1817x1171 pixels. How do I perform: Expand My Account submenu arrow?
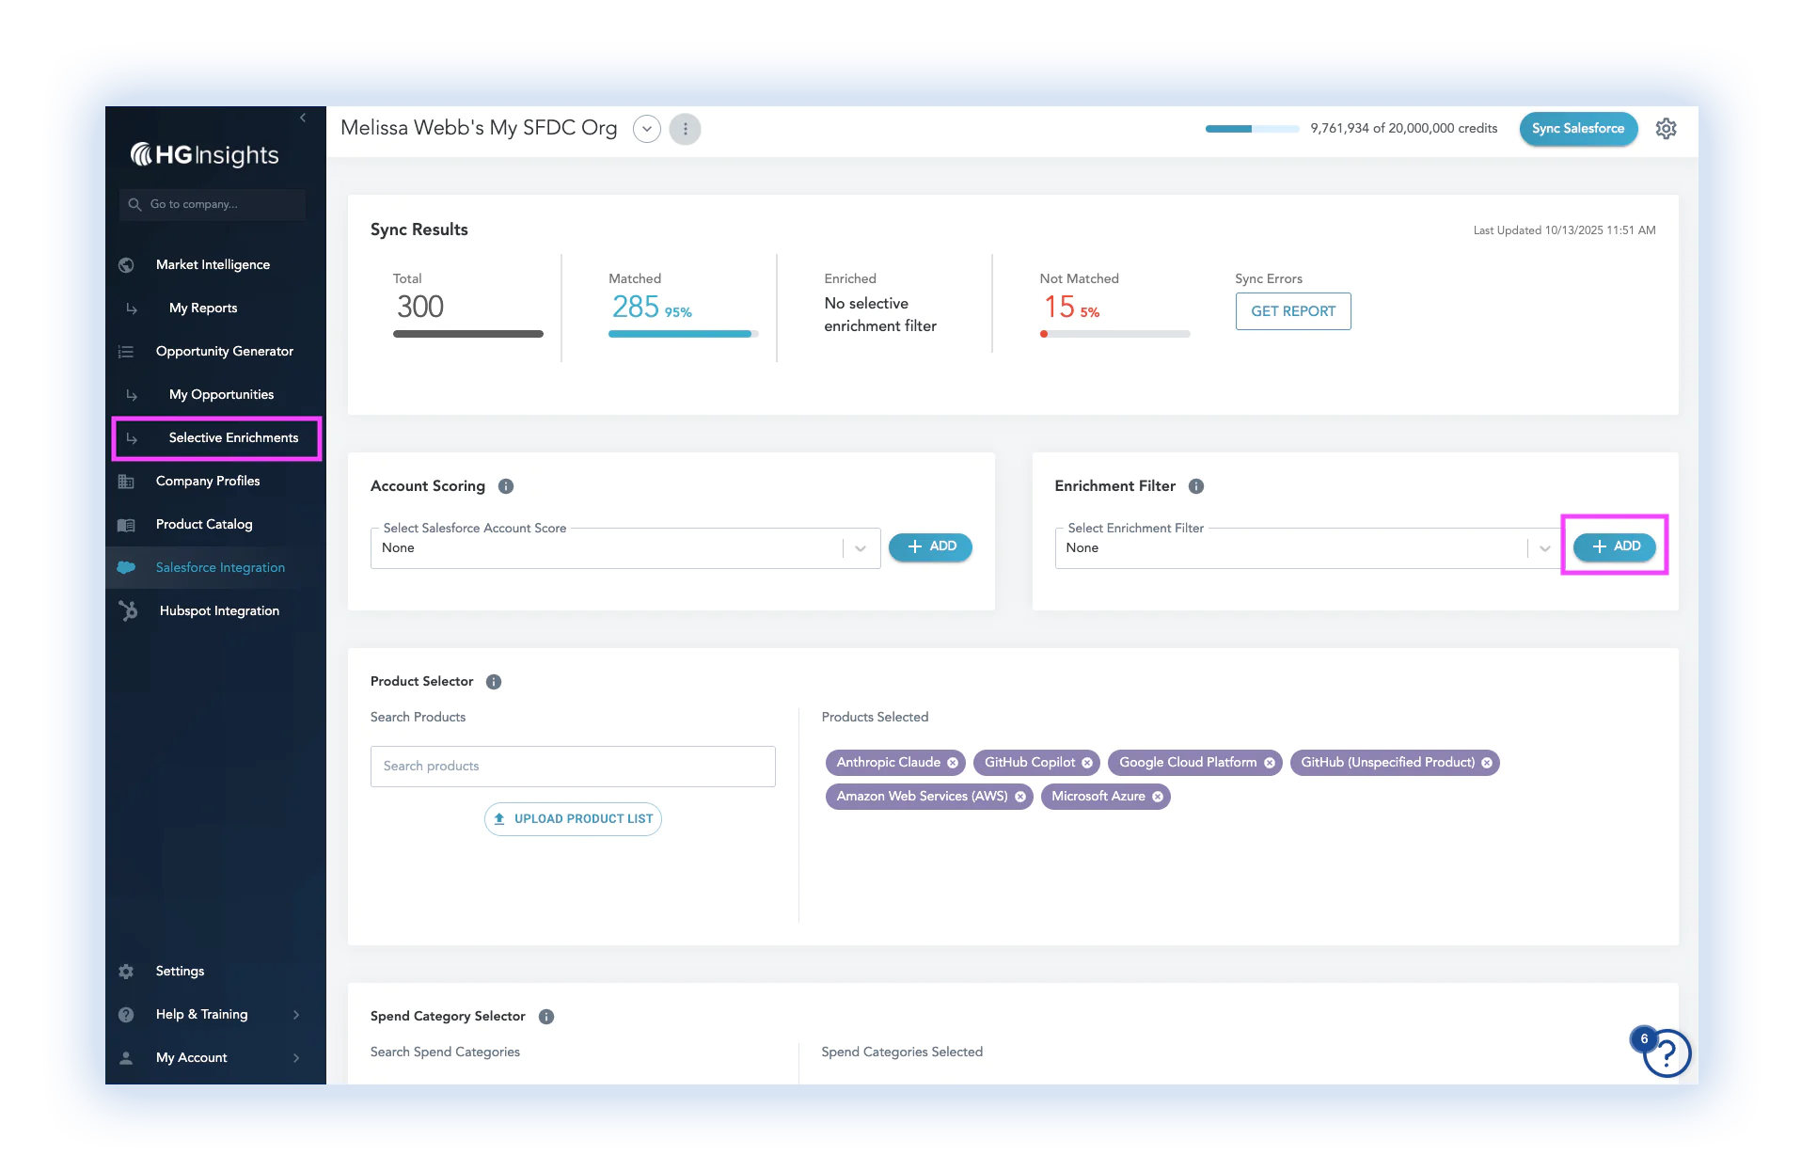point(296,1058)
